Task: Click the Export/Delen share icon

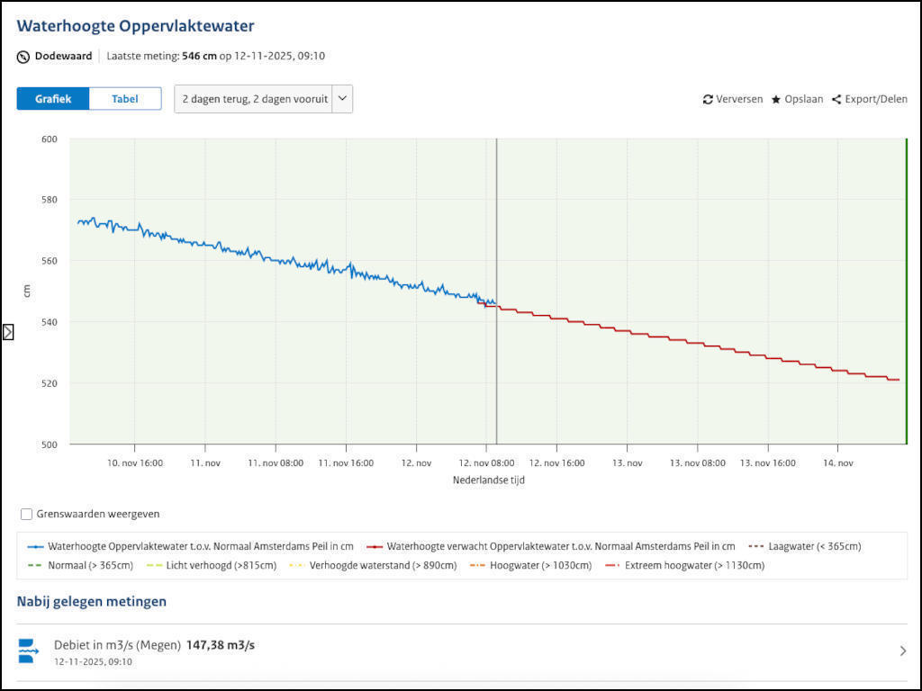Action: pyautogui.click(x=836, y=100)
